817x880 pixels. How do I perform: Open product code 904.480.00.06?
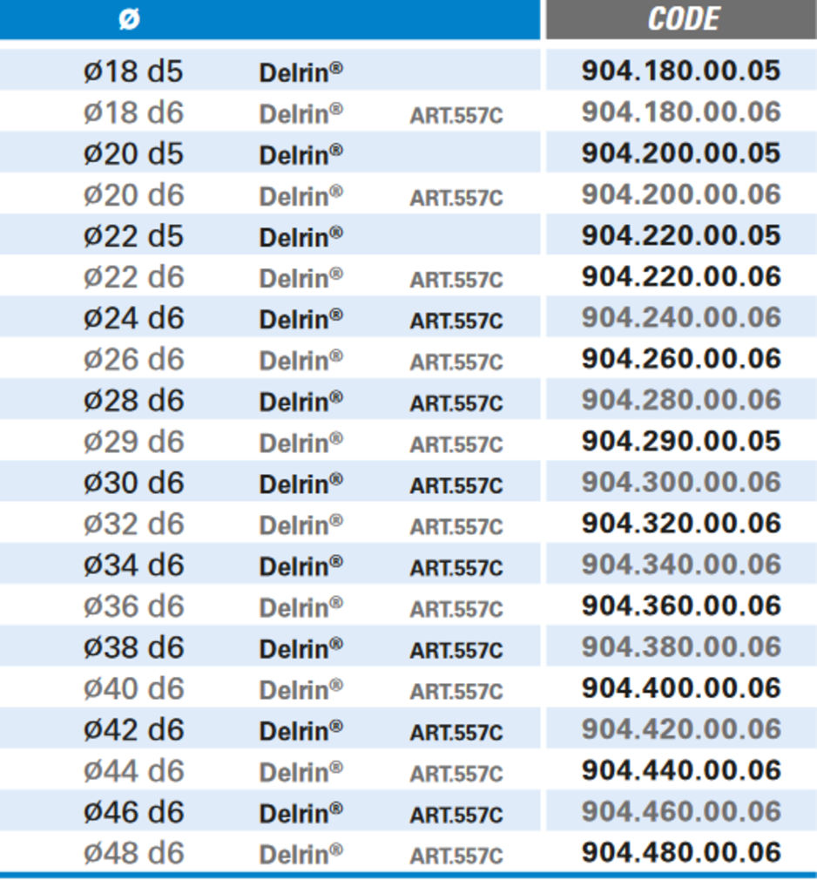coord(681,853)
